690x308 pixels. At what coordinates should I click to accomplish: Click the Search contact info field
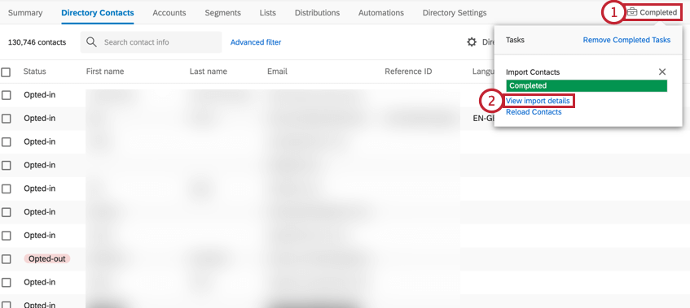(x=151, y=42)
